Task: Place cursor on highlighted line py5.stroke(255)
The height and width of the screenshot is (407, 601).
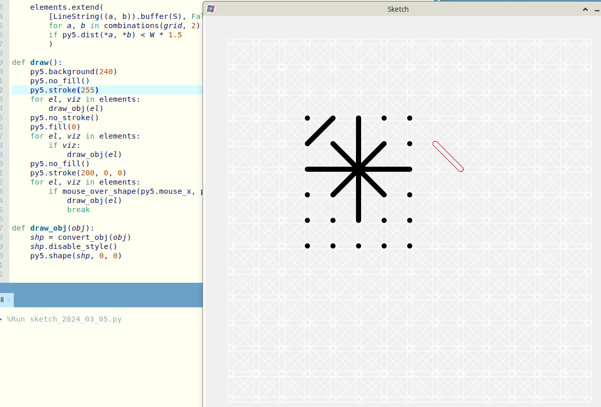Action: (x=64, y=90)
